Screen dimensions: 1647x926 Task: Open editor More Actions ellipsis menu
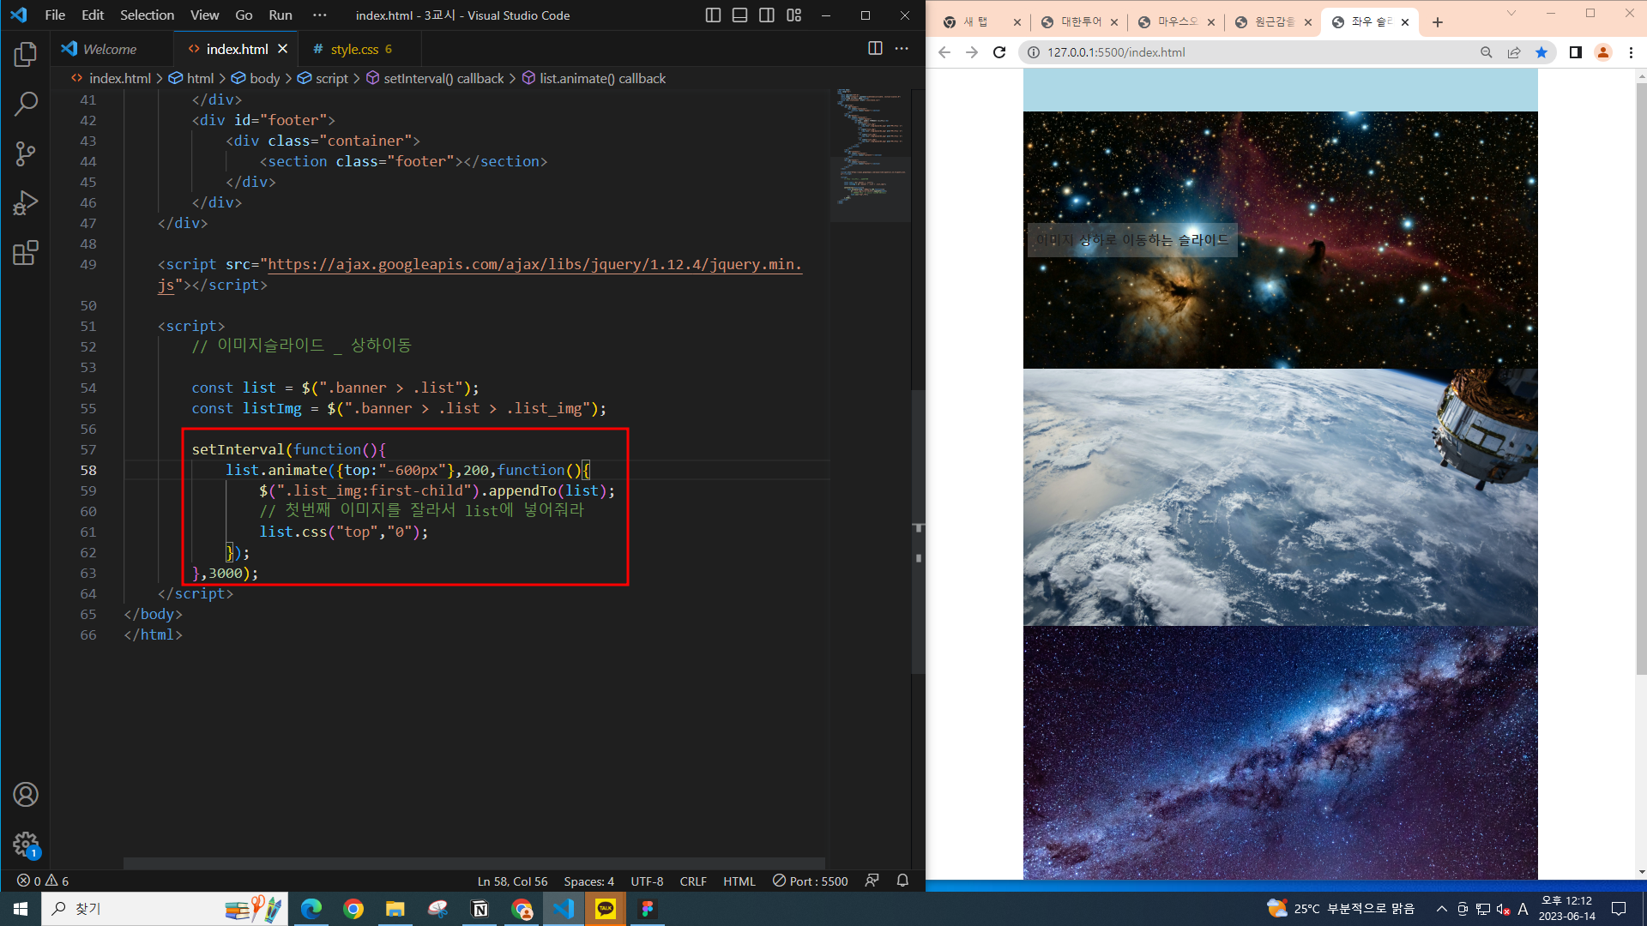coord(902,49)
